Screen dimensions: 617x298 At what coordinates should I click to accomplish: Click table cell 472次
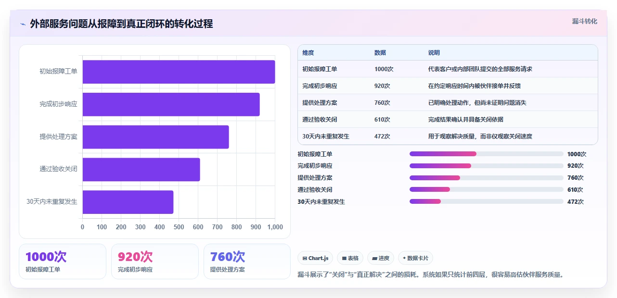coord(382,137)
